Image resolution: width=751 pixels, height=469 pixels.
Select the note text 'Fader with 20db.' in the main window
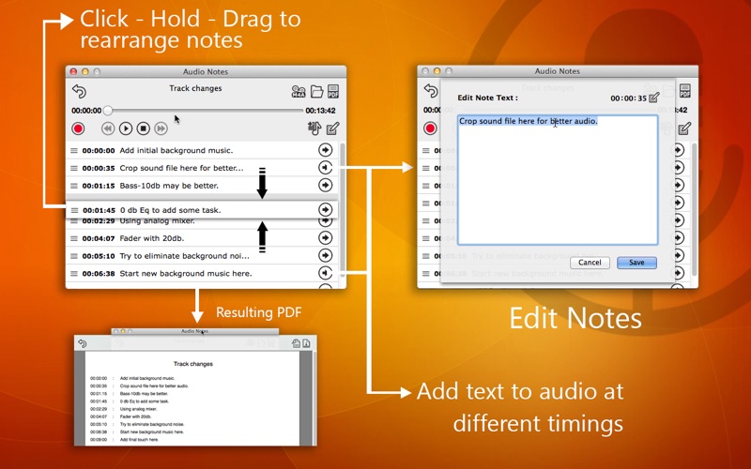point(152,238)
